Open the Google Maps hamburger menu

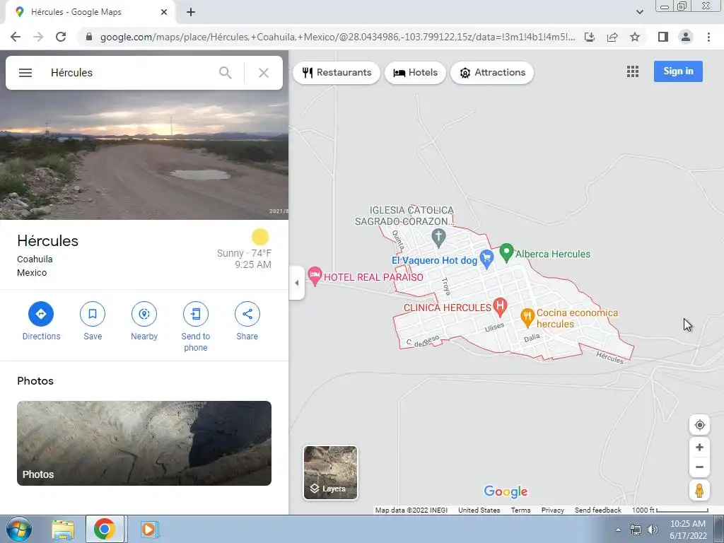[x=25, y=73]
